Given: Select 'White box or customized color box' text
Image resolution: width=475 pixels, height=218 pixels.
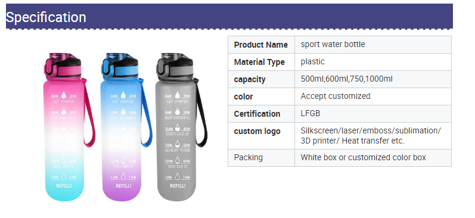Looking at the screenshot, I should coord(363,157).
